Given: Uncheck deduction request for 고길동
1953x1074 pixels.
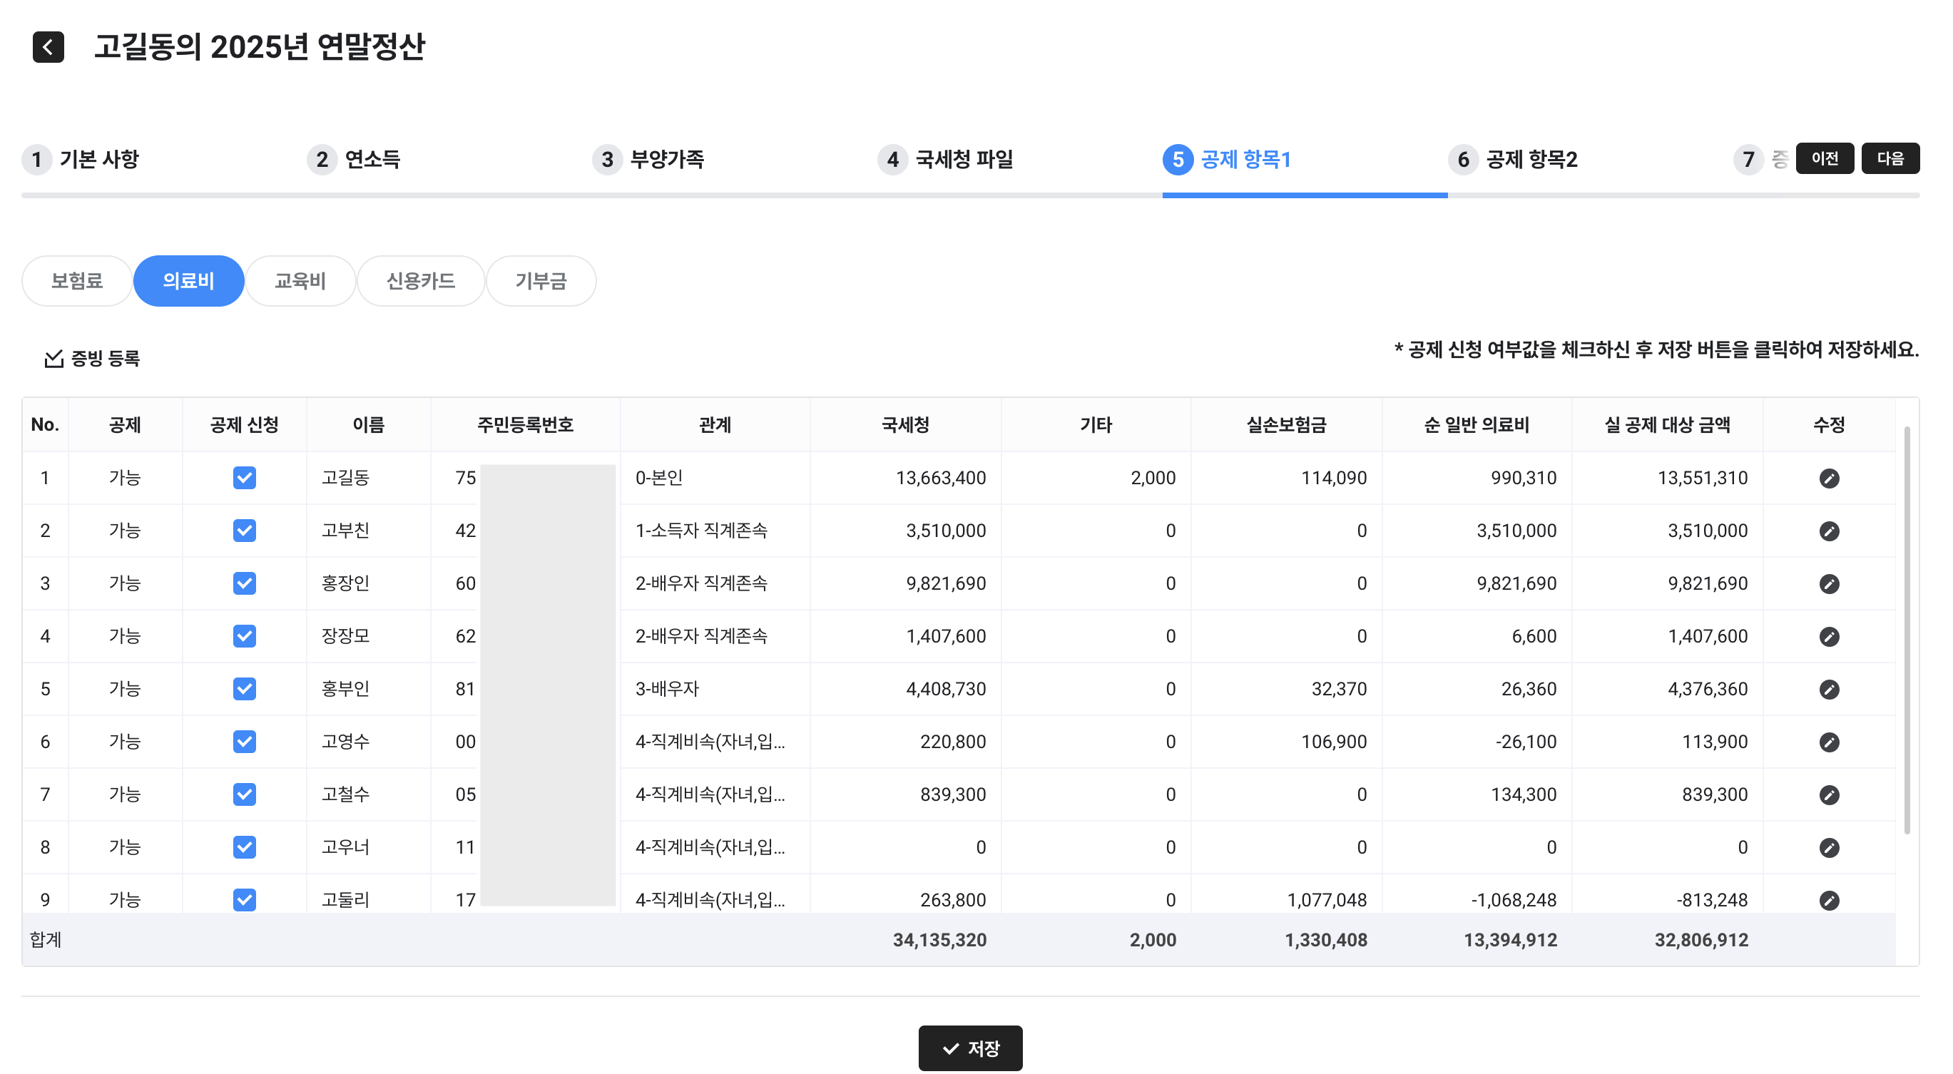Looking at the screenshot, I should click(x=244, y=479).
